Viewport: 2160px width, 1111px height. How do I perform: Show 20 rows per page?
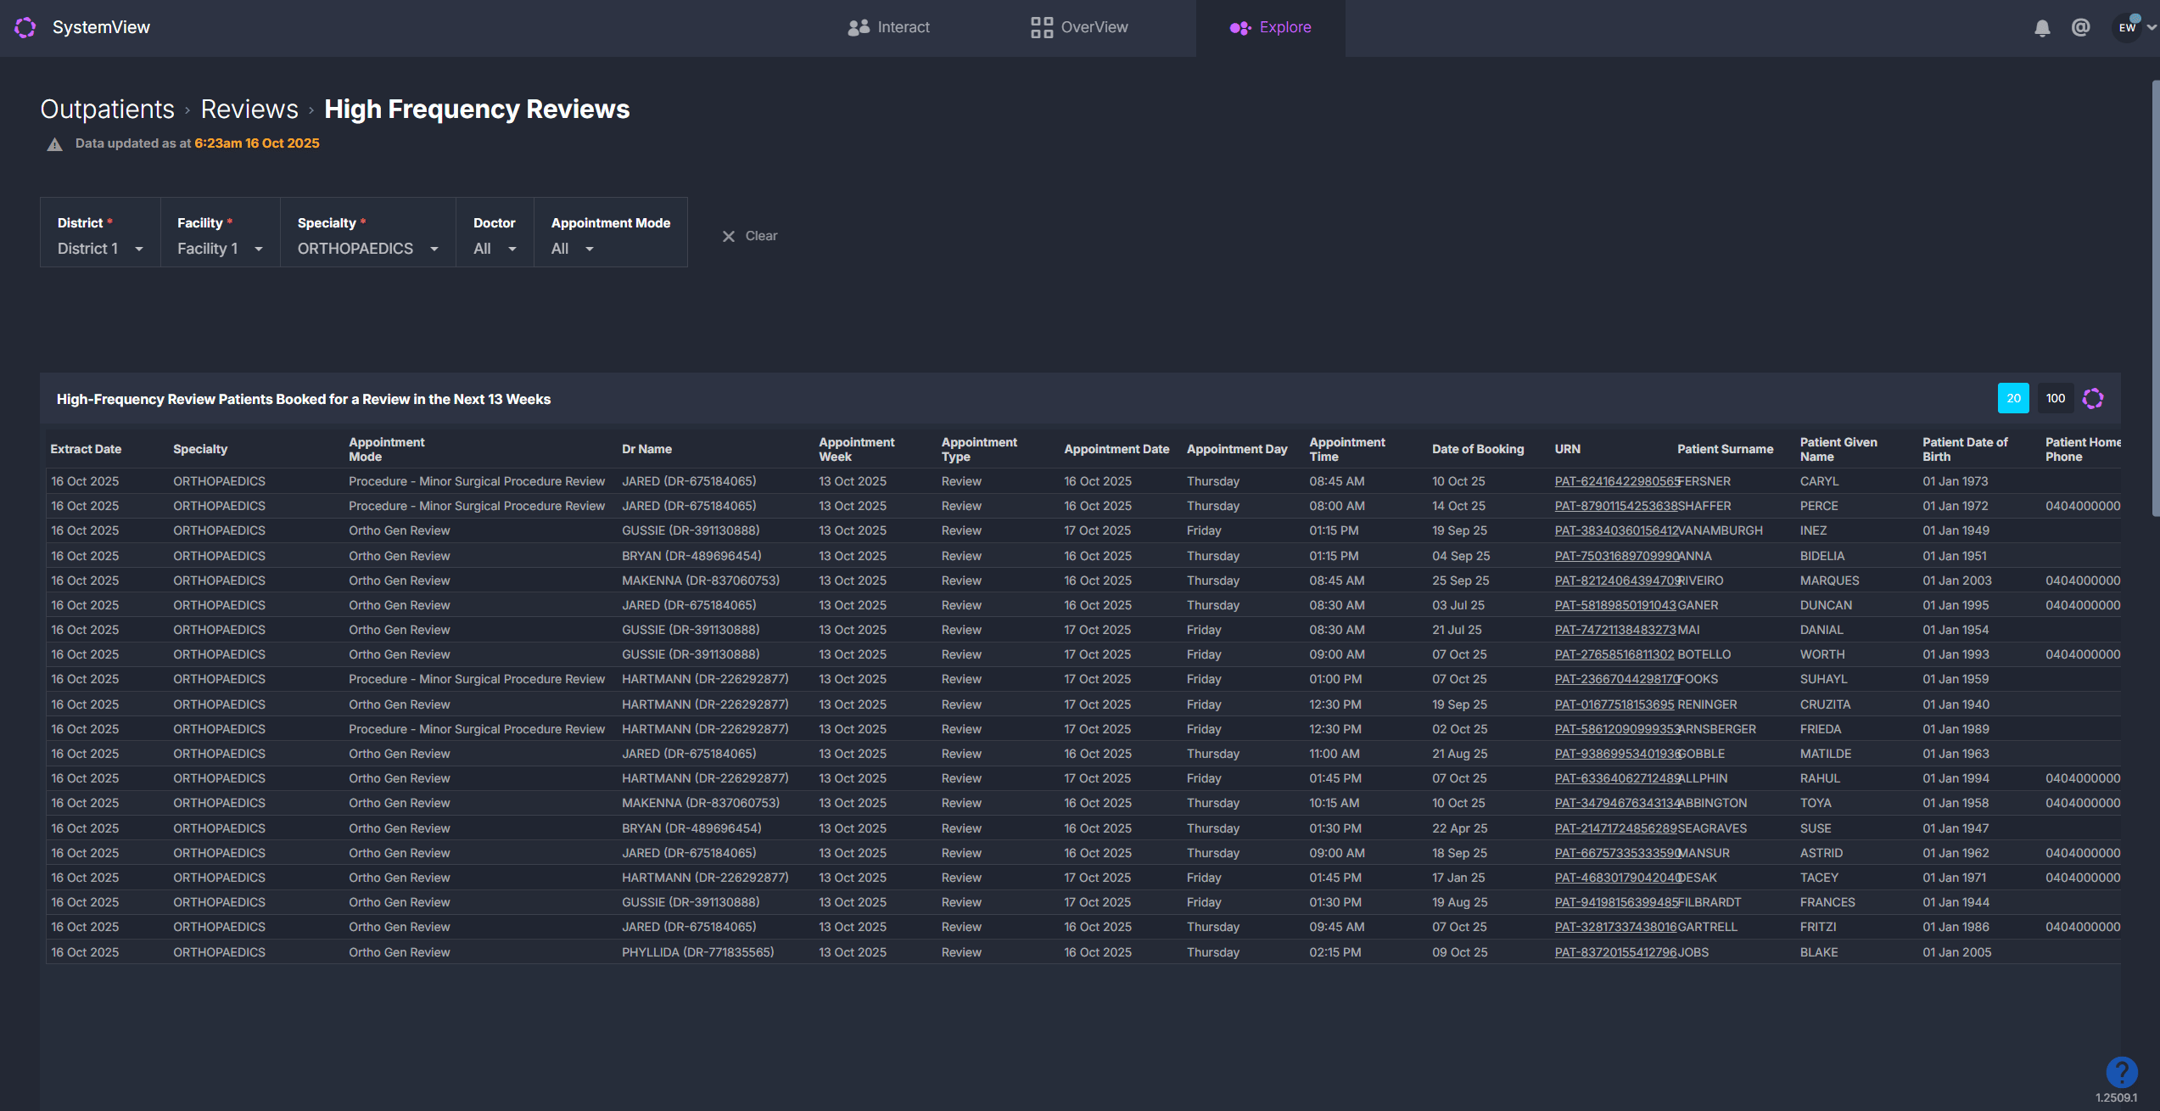pyautogui.click(x=2013, y=398)
